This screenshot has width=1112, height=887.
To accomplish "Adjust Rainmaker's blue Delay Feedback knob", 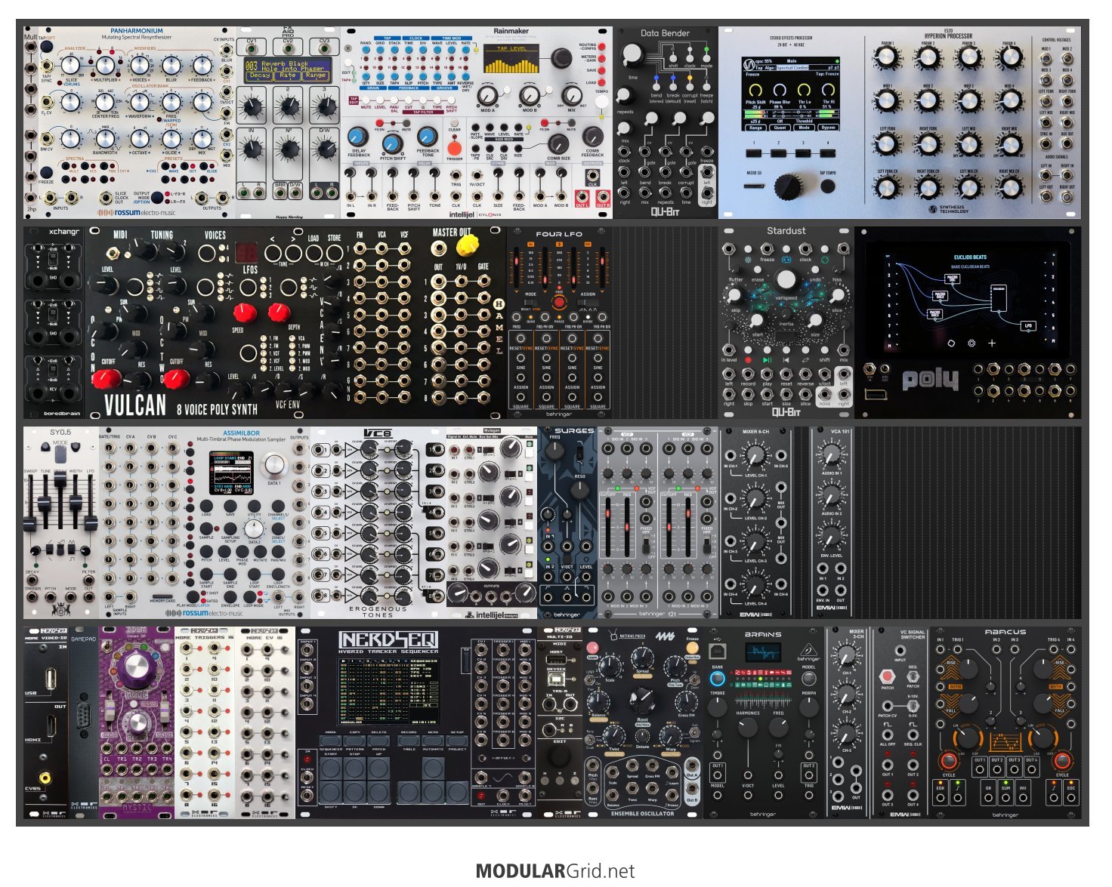I will point(358,137).
